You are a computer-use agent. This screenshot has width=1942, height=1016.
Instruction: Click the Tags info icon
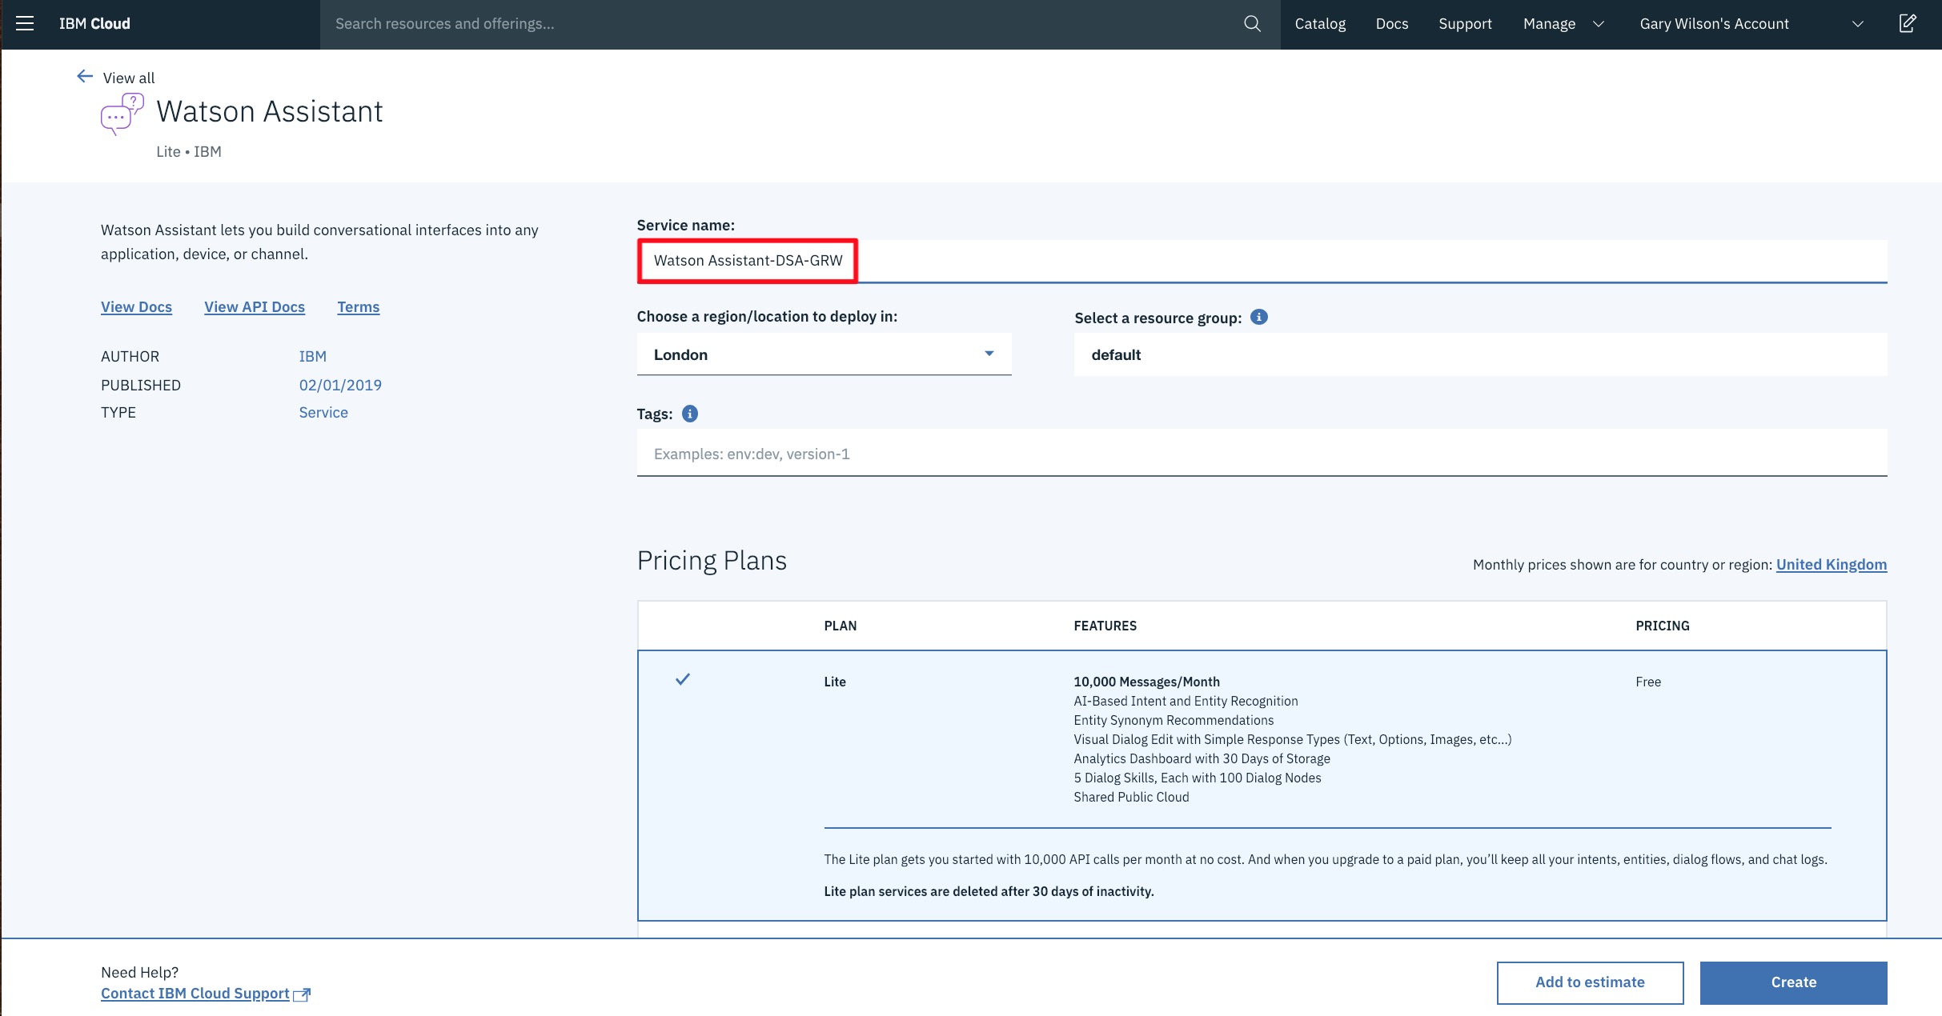689,414
